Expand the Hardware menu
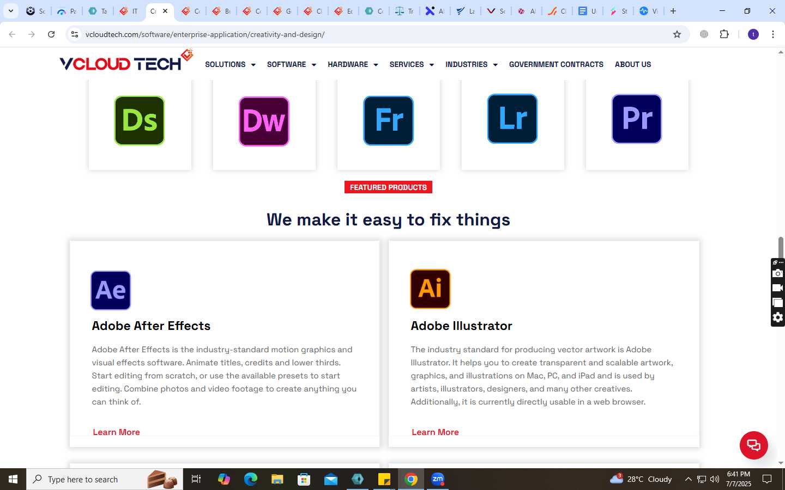Screen dimensions: 785x490 point(353,64)
